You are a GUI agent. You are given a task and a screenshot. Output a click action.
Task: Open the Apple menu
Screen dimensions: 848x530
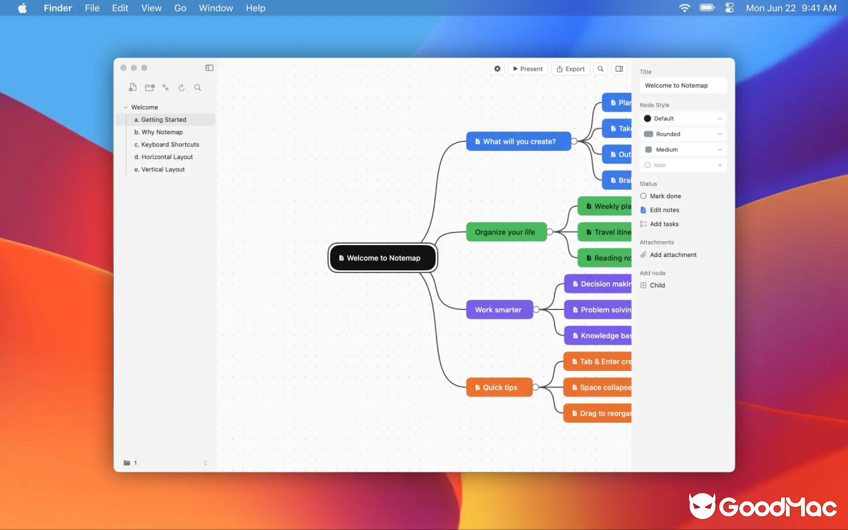(x=22, y=8)
